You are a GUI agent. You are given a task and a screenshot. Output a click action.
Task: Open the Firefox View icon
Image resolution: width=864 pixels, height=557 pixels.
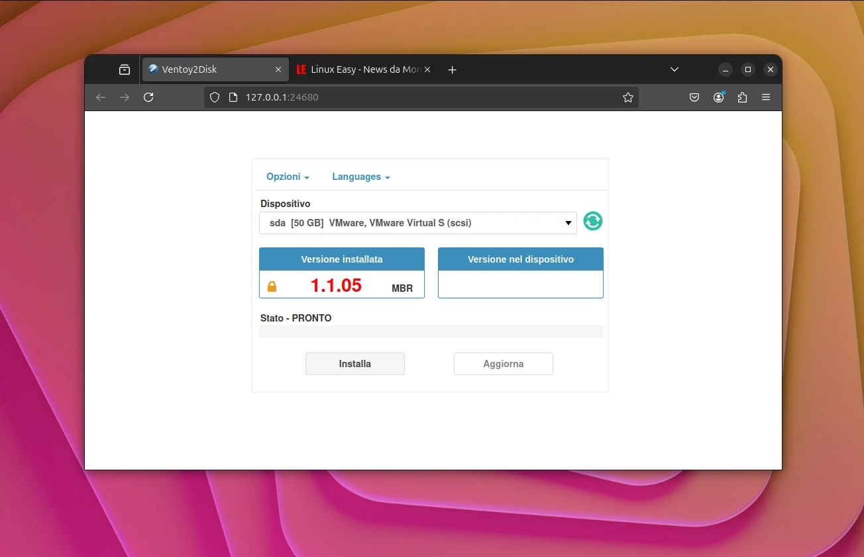point(125,69)
